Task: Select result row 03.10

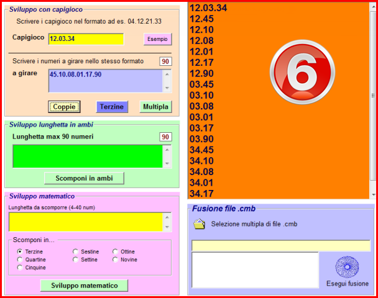Action: coord(201,96)
